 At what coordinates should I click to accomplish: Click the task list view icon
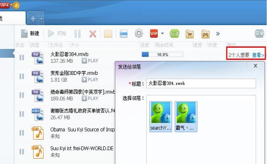tap(123, 33)
